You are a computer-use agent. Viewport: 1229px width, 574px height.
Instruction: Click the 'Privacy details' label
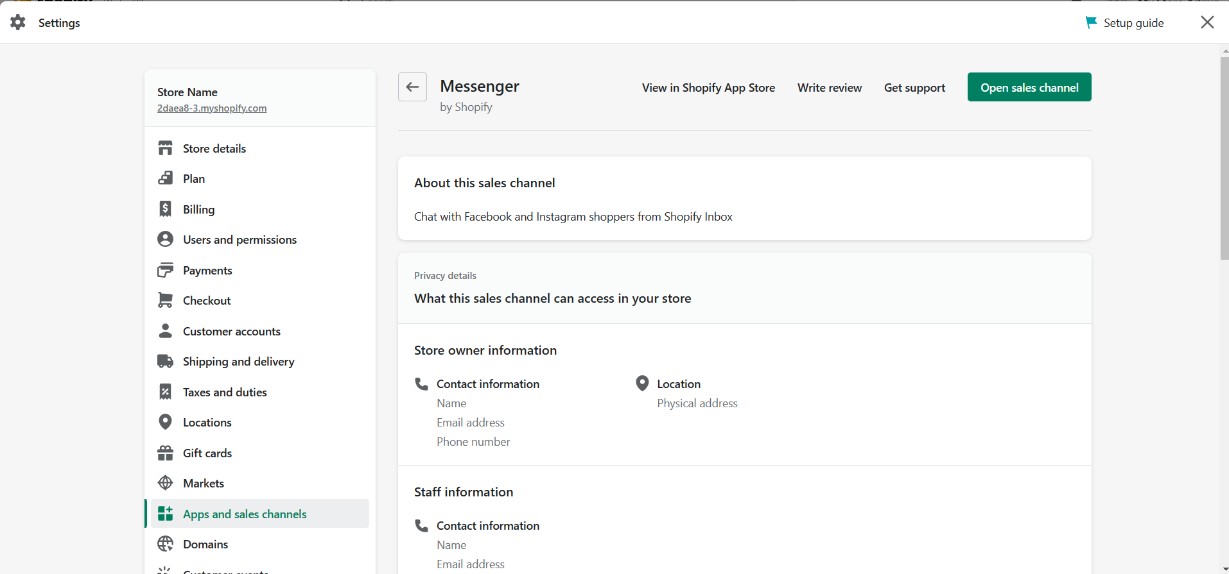click(445, 276)
